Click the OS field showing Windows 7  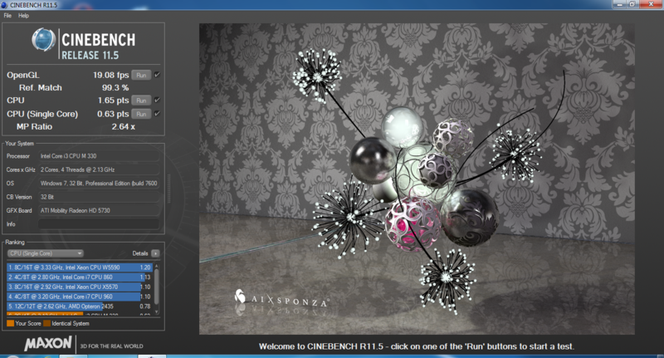99,184
